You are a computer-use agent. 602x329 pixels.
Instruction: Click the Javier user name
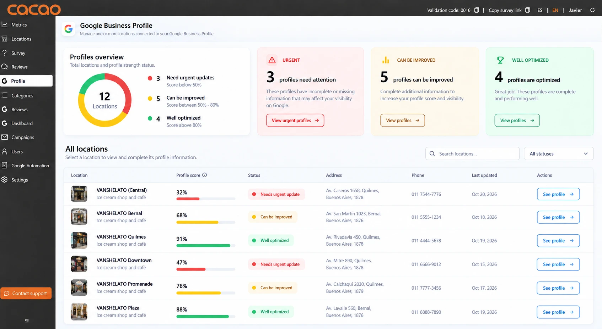575,10
